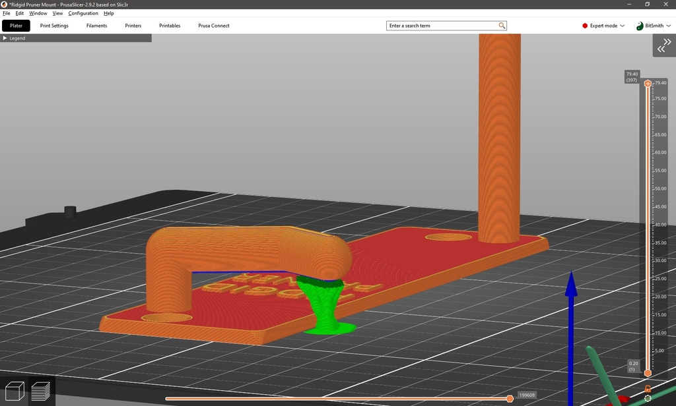Click the 199609 move count label
This screenshot has width=676, height=406.
coord(527,395)
